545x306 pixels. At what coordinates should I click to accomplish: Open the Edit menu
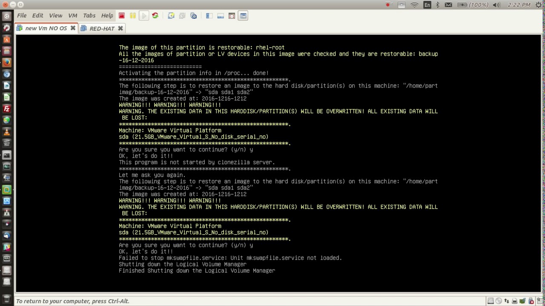(37, 15)
